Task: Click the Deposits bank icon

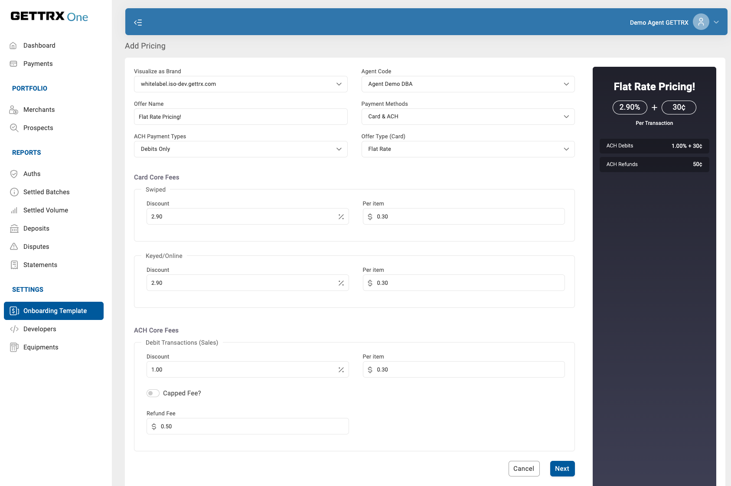Action: click(x=14, y=228)
